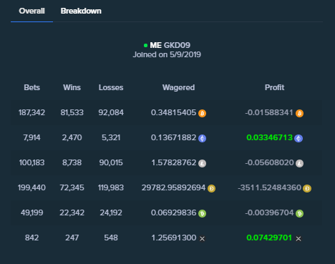Click the Wagered column header
The image size is (335, 264).
pos(178,87)
